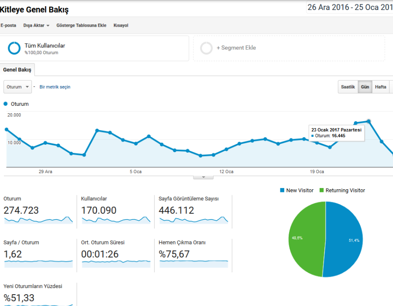Image resolution: width=393 pixels, height=306 pixels.
Task: Select the Genel Bakış tab
Action: click(x=17, y=70)
